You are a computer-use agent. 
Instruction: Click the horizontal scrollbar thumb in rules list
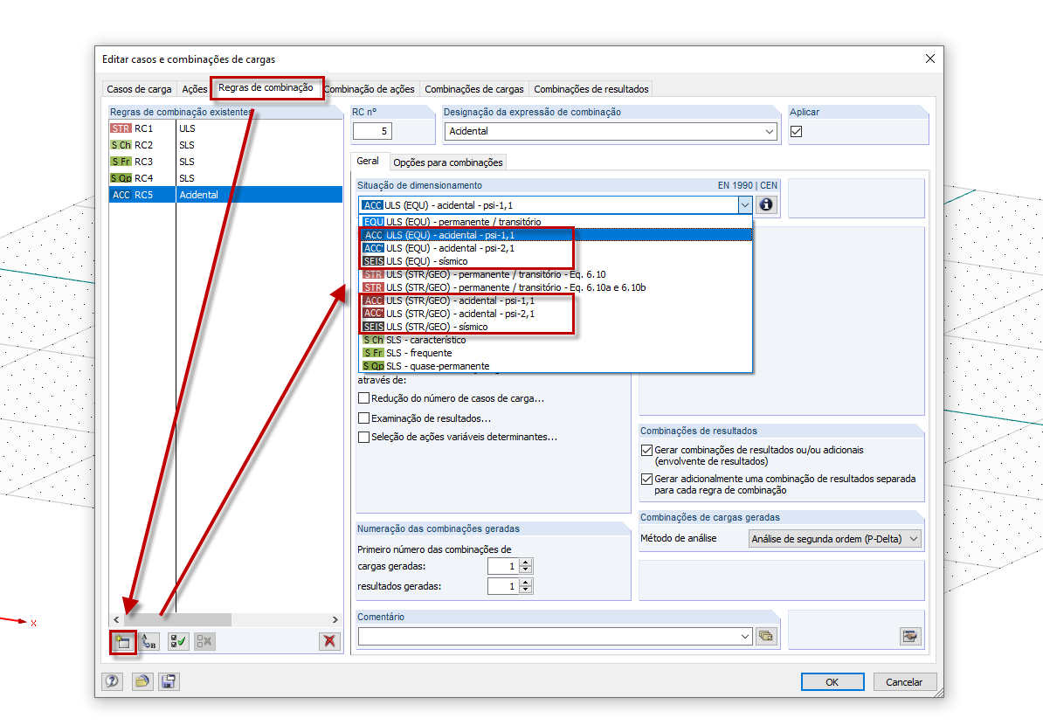click(177, 619)
